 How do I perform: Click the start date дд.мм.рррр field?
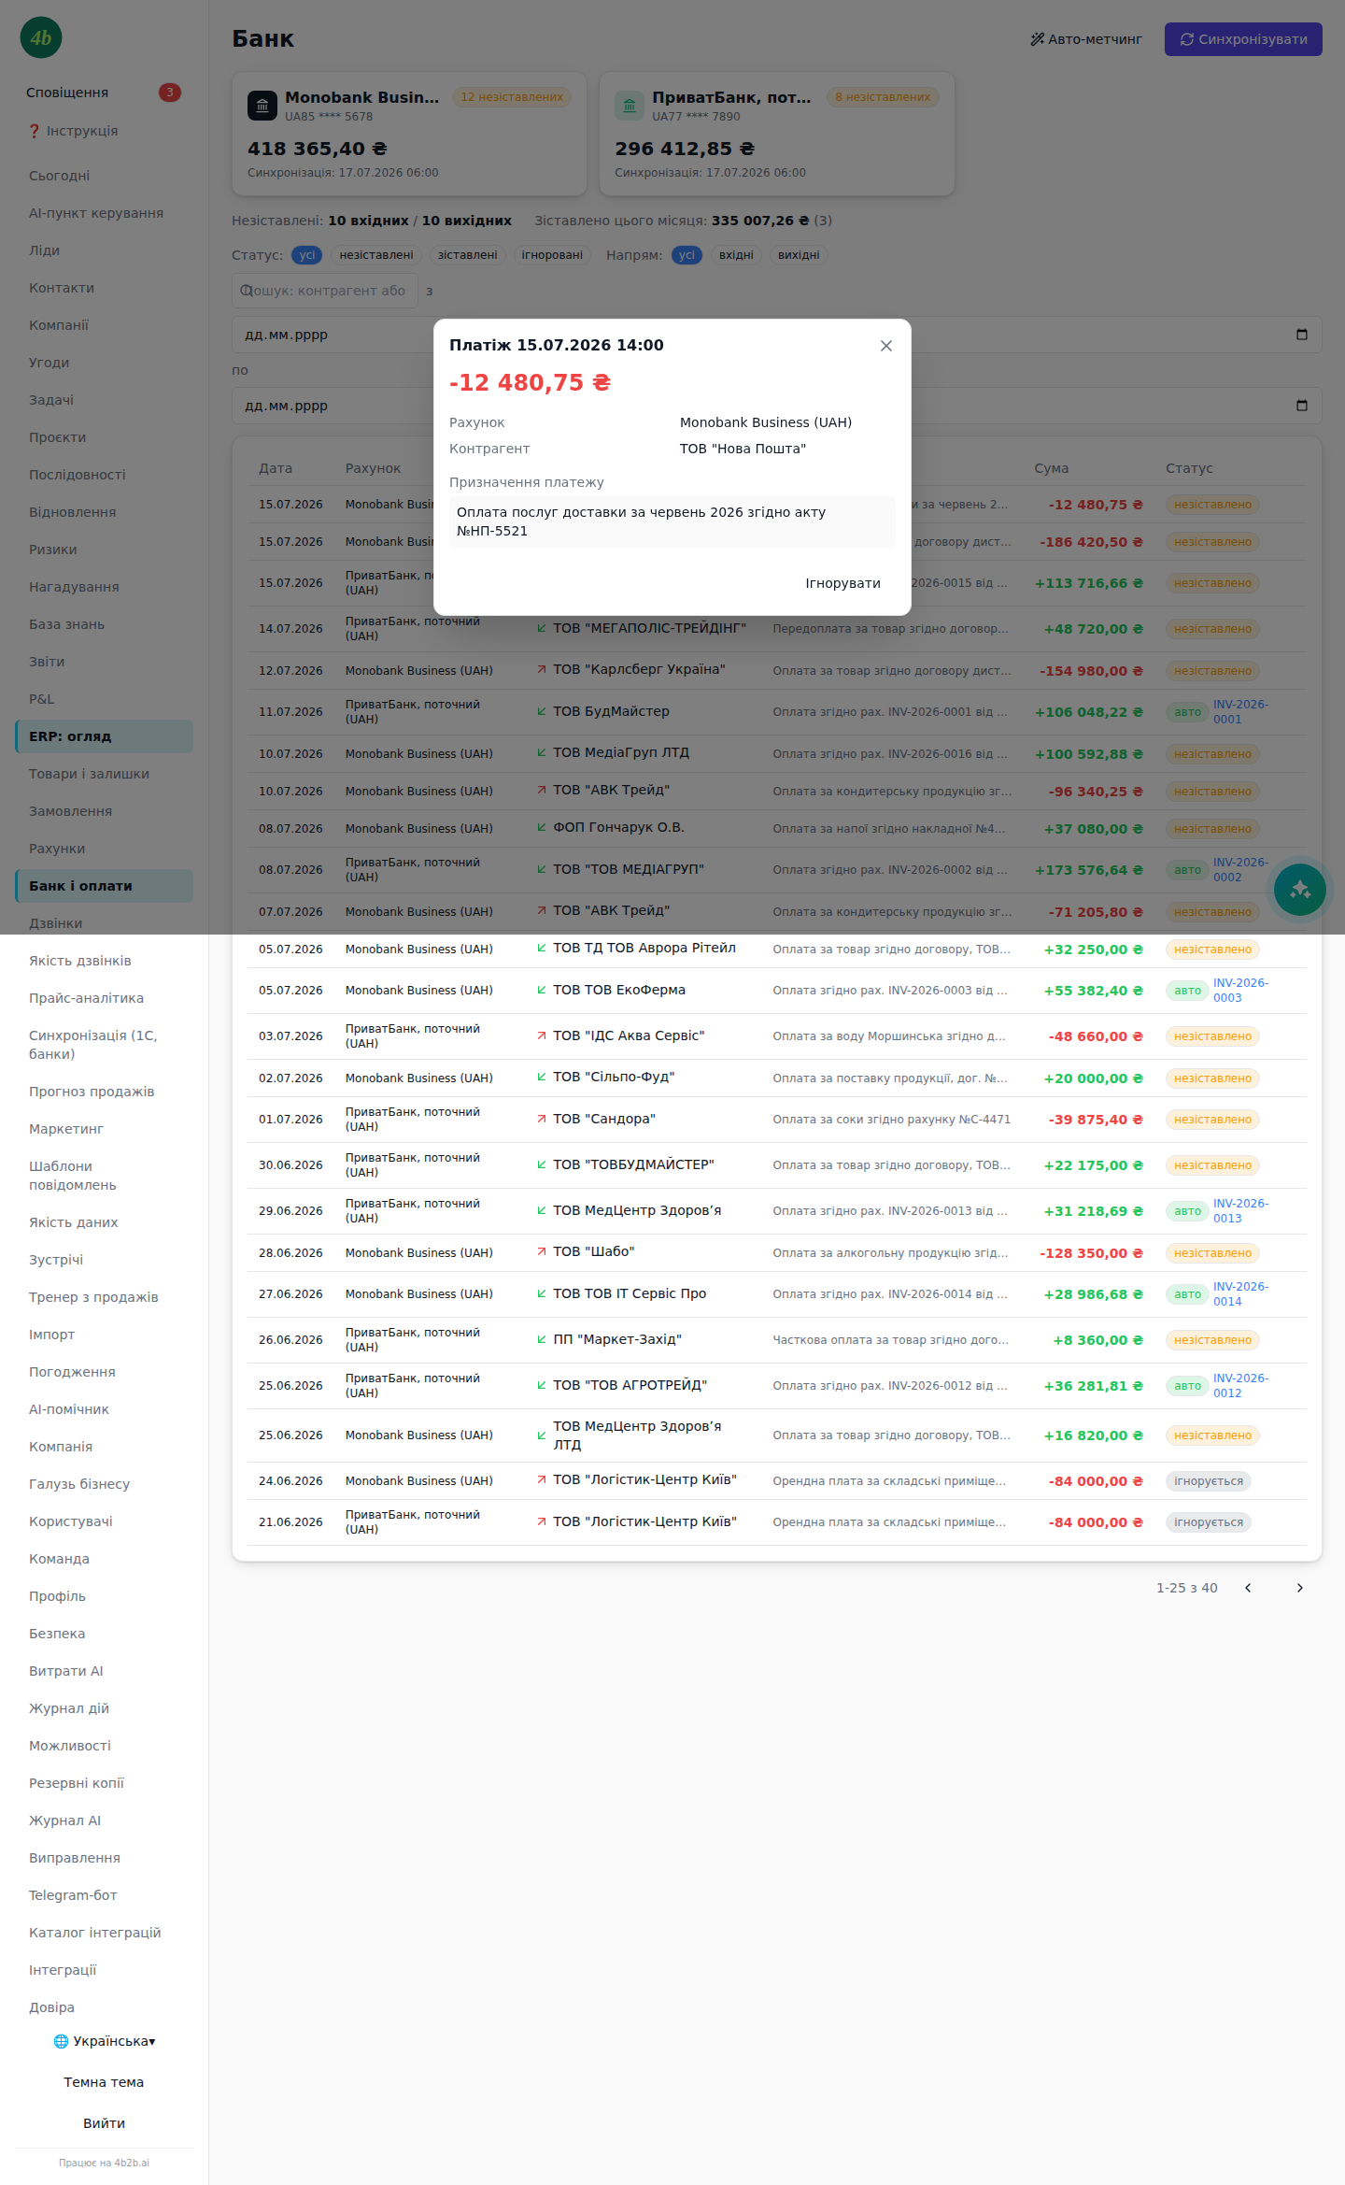coord(776,335)
